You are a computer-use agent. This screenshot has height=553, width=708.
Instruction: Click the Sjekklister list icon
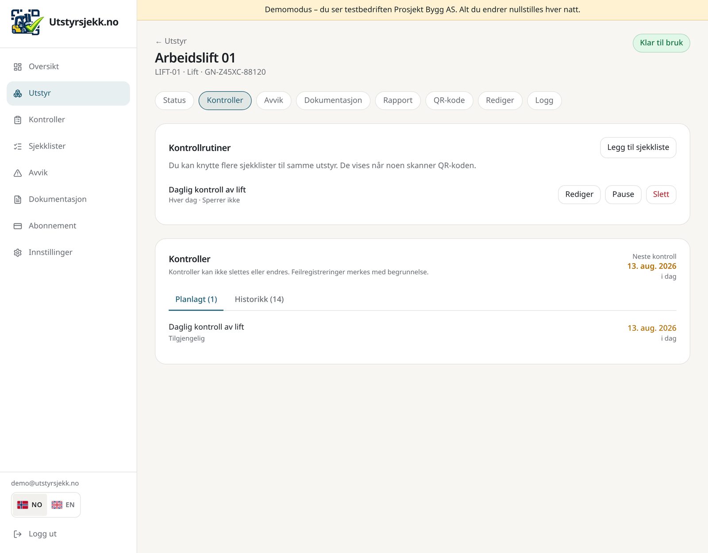(18, 146)
